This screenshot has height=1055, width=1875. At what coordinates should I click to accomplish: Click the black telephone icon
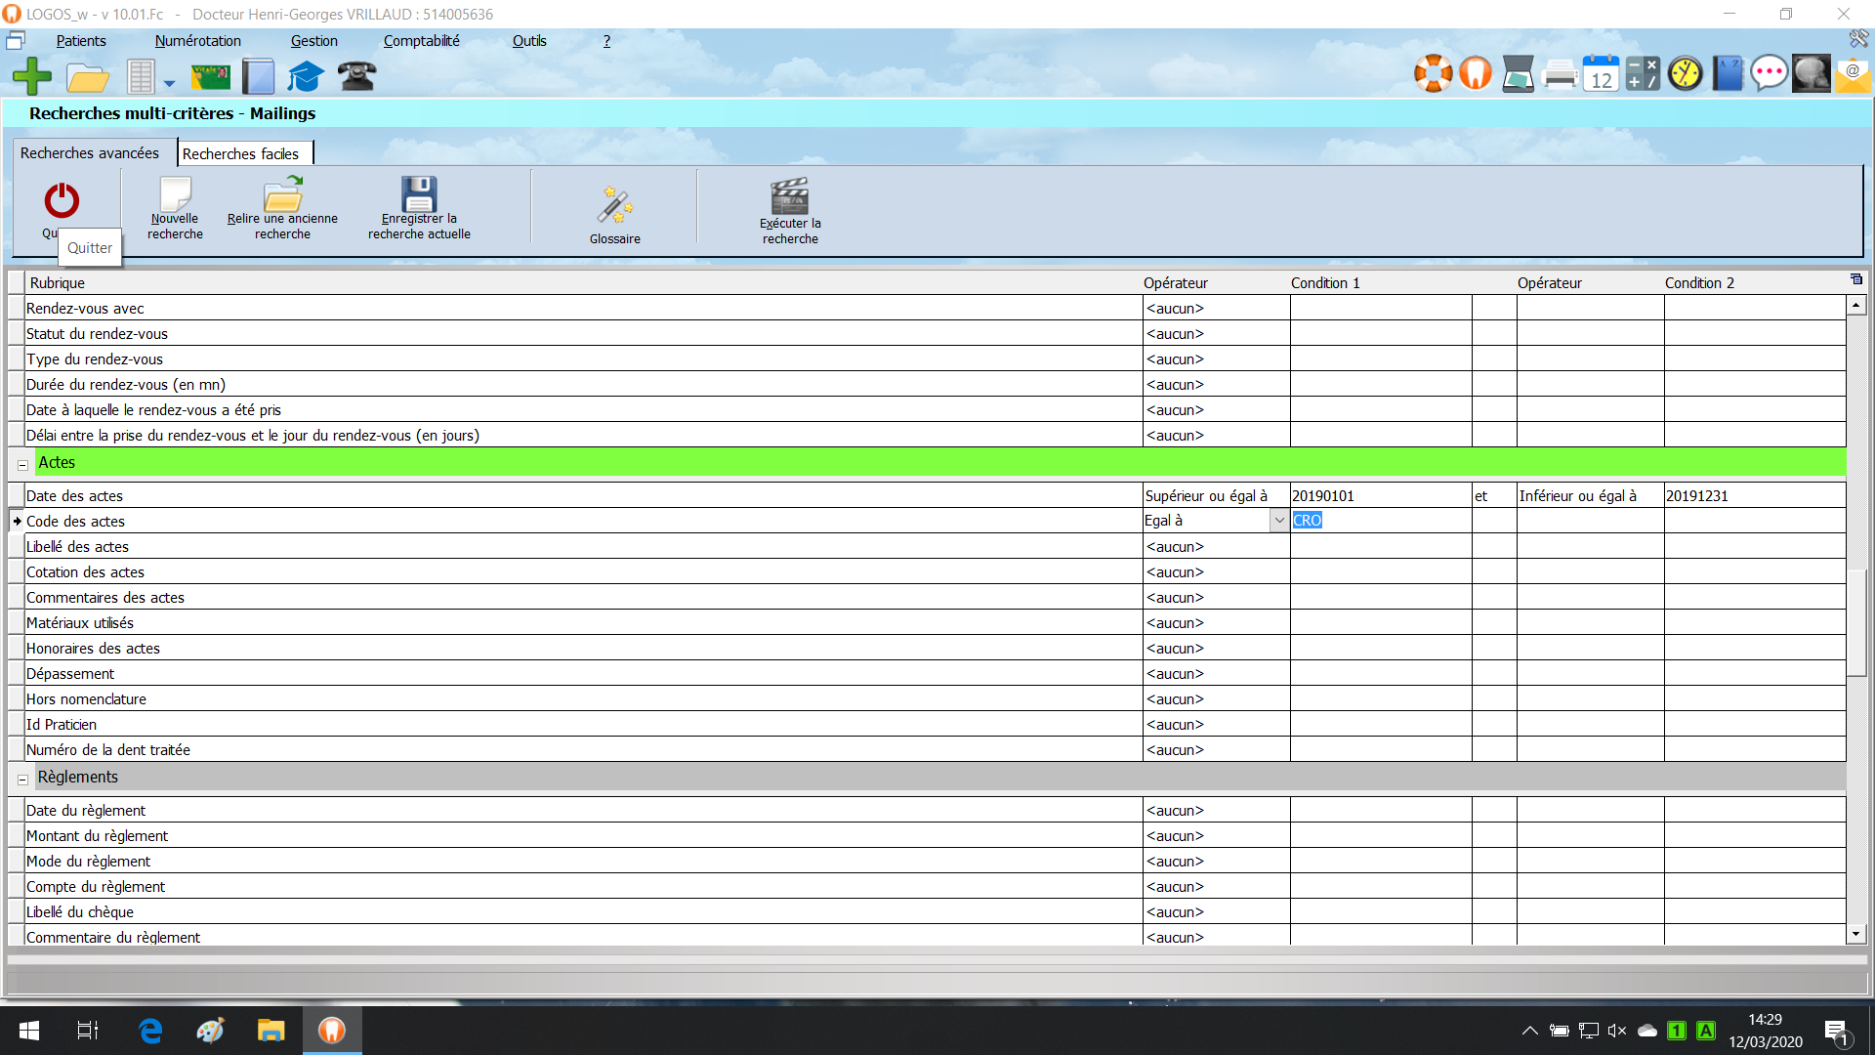[x=356, y=76]
